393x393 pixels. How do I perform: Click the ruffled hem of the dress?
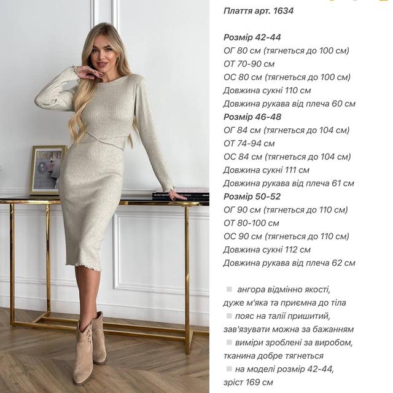[x=84, y=267]
